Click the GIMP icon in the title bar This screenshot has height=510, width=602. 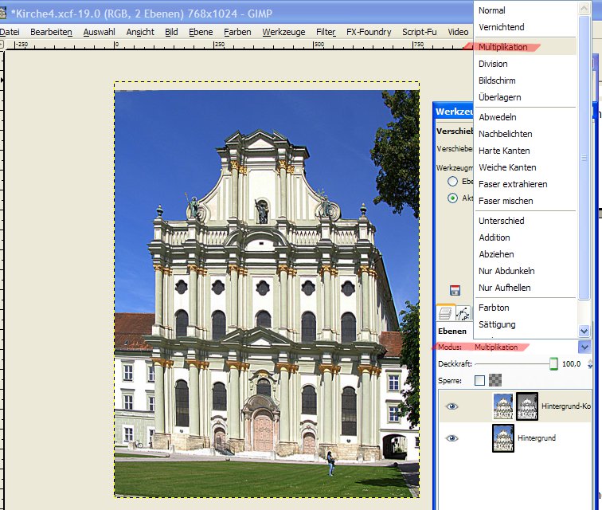coord(2,13)
